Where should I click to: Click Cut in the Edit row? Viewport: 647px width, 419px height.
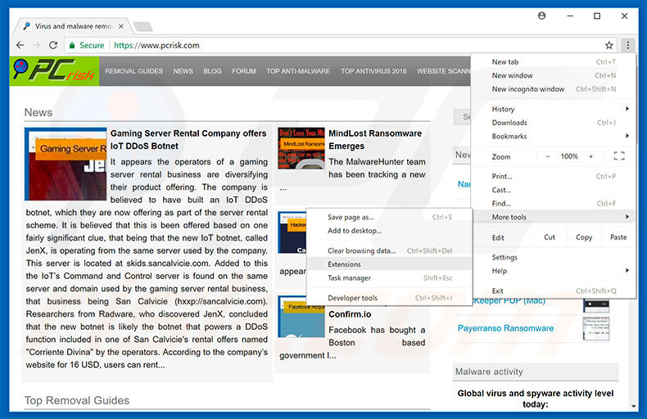pos(550,237)
